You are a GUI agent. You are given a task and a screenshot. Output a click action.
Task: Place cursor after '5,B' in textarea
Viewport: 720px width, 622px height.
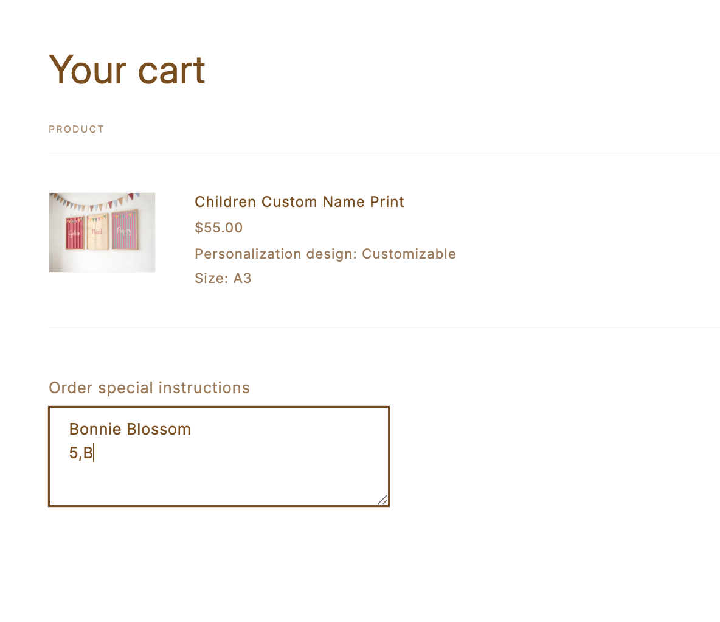[x=94, y=453]
